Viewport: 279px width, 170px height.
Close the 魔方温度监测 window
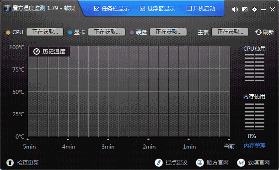pos(273,9)
